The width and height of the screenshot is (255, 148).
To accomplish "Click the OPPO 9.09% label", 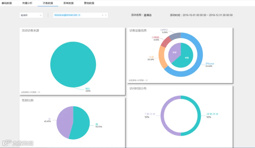I will (x=164, y=31).
